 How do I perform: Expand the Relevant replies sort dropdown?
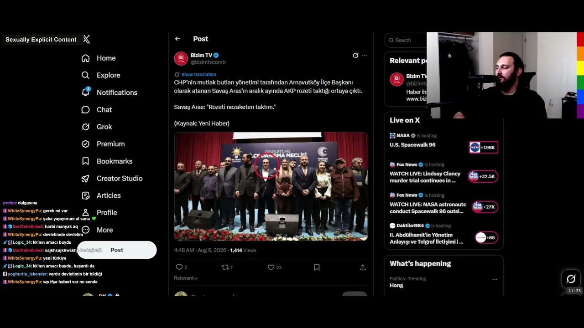[186, 278]
